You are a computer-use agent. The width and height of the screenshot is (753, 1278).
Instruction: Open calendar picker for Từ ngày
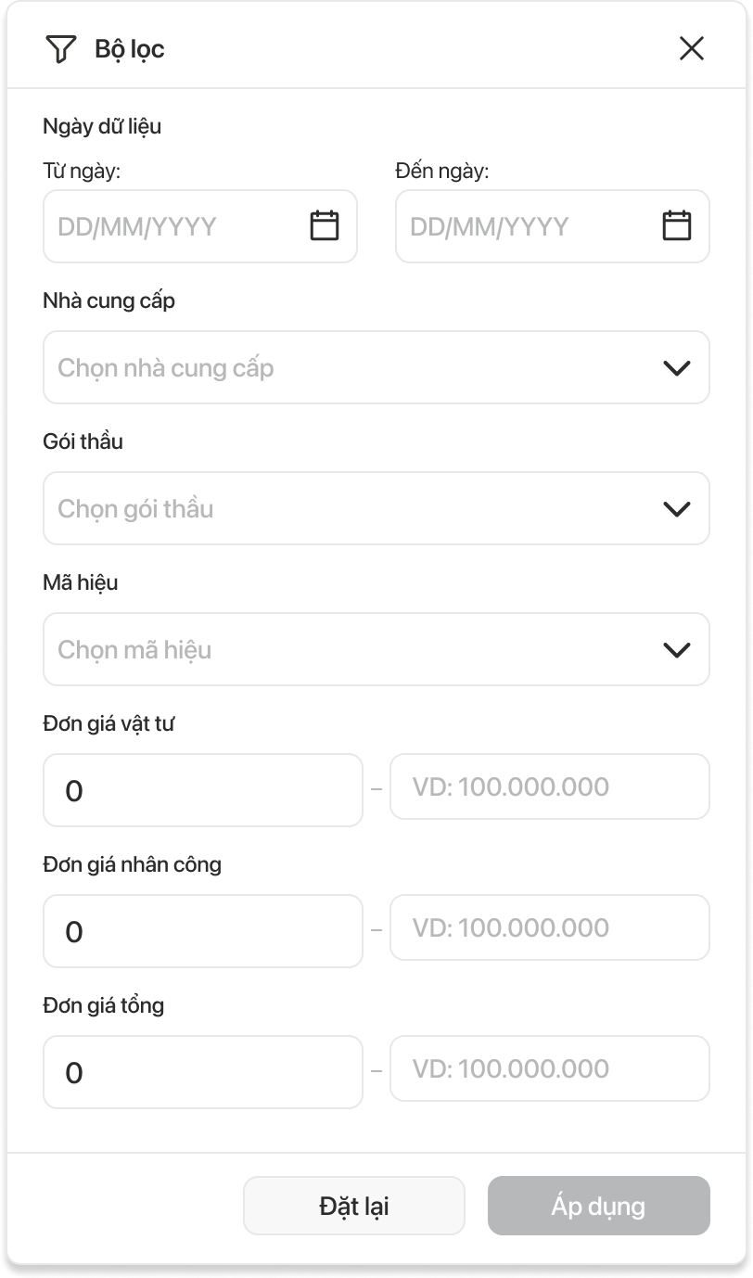pyautogui.click(x=324, y=225)
